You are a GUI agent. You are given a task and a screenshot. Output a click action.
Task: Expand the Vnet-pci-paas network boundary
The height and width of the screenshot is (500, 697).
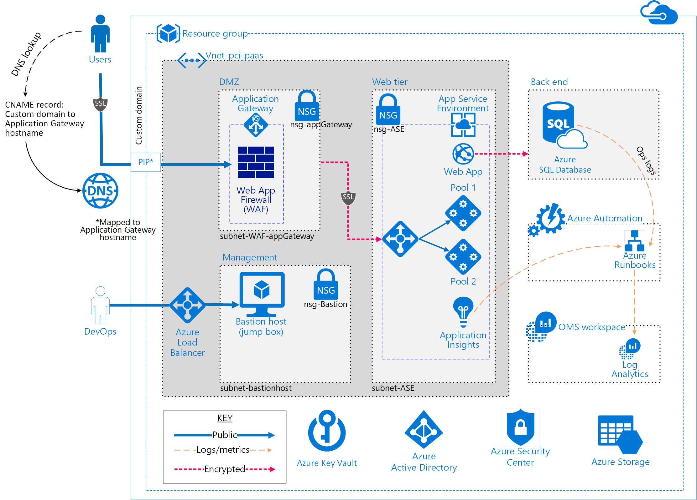[187, 63]
